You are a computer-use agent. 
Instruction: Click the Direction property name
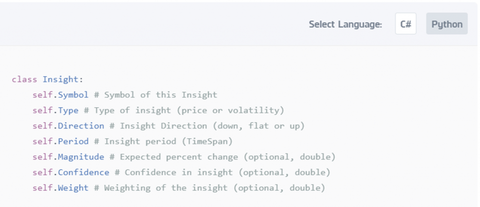pyautogui.click(x=81, y=126)
